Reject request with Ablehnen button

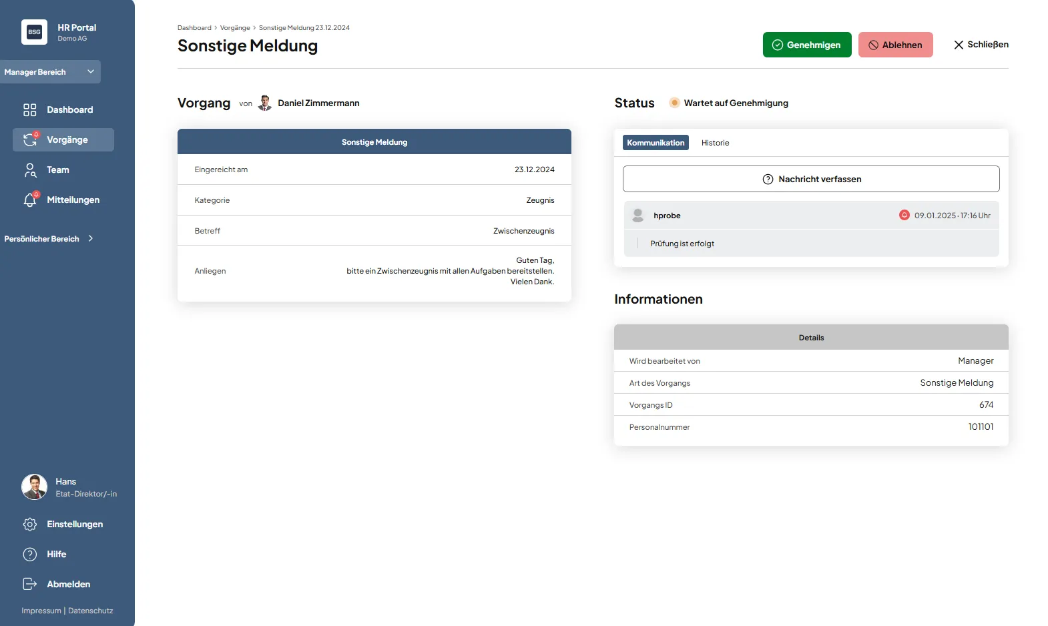click(x=895, y=45)
